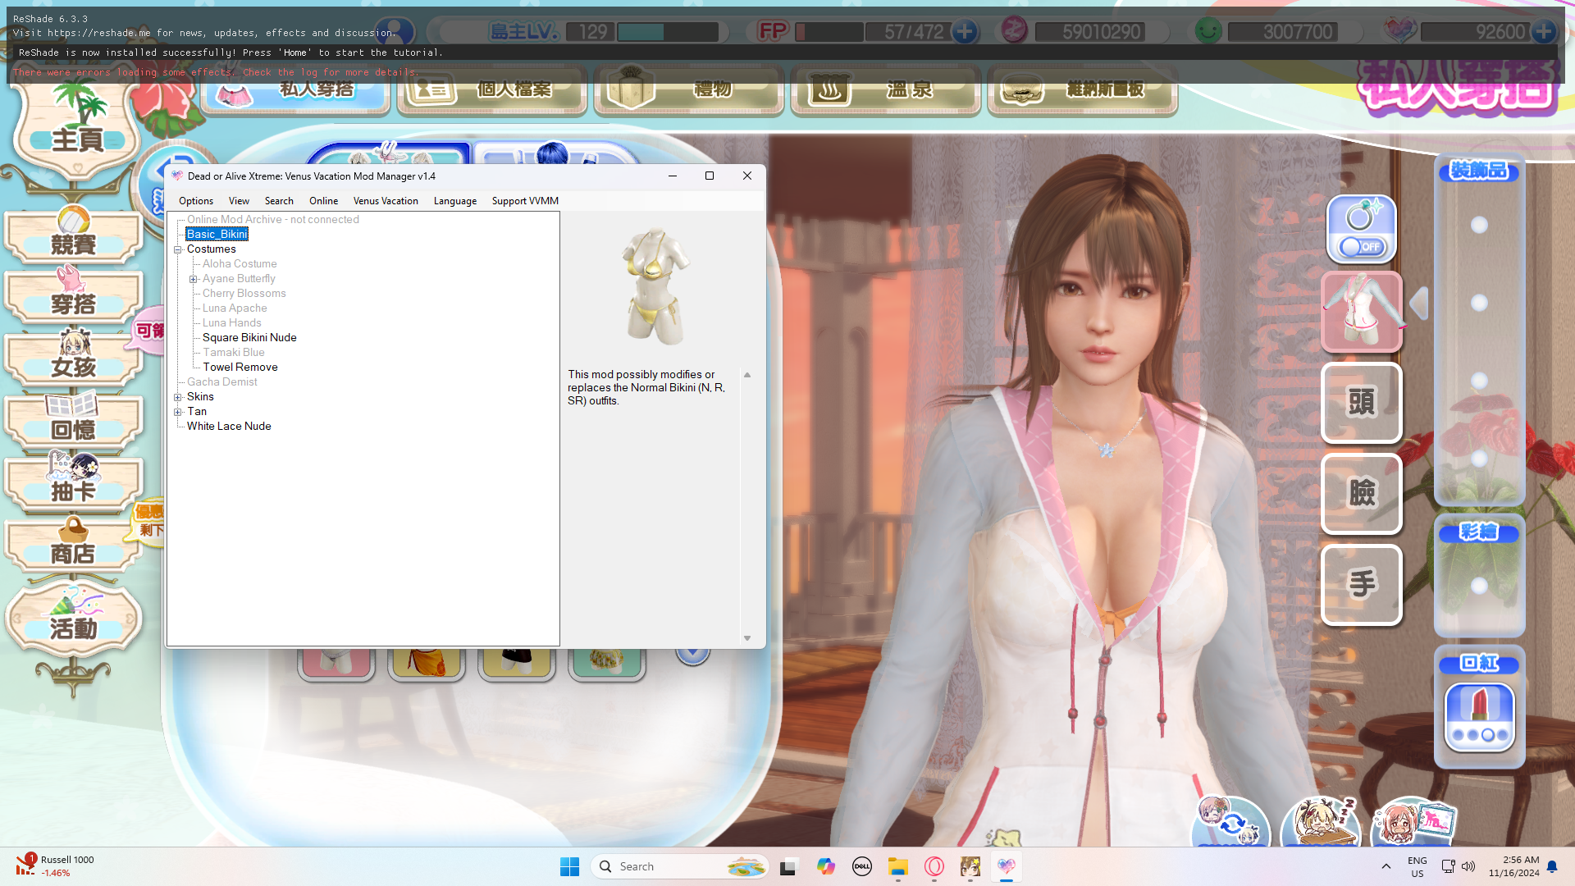This screenshot has height=886, width=1575.
Task: Select Square Bikini Nude entry
Action: coord(249,338)
